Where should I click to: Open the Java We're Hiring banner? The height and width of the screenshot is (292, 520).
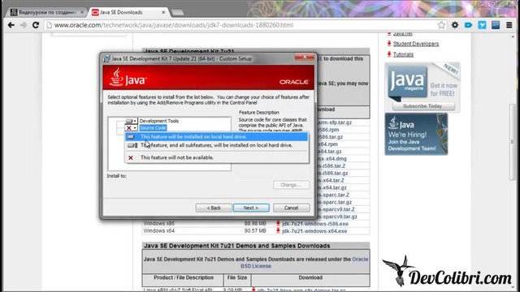point(416,134)
